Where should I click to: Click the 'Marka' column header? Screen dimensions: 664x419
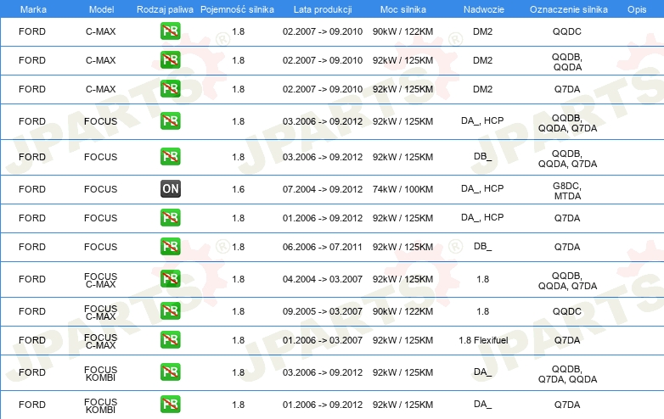tap(33, 9)
